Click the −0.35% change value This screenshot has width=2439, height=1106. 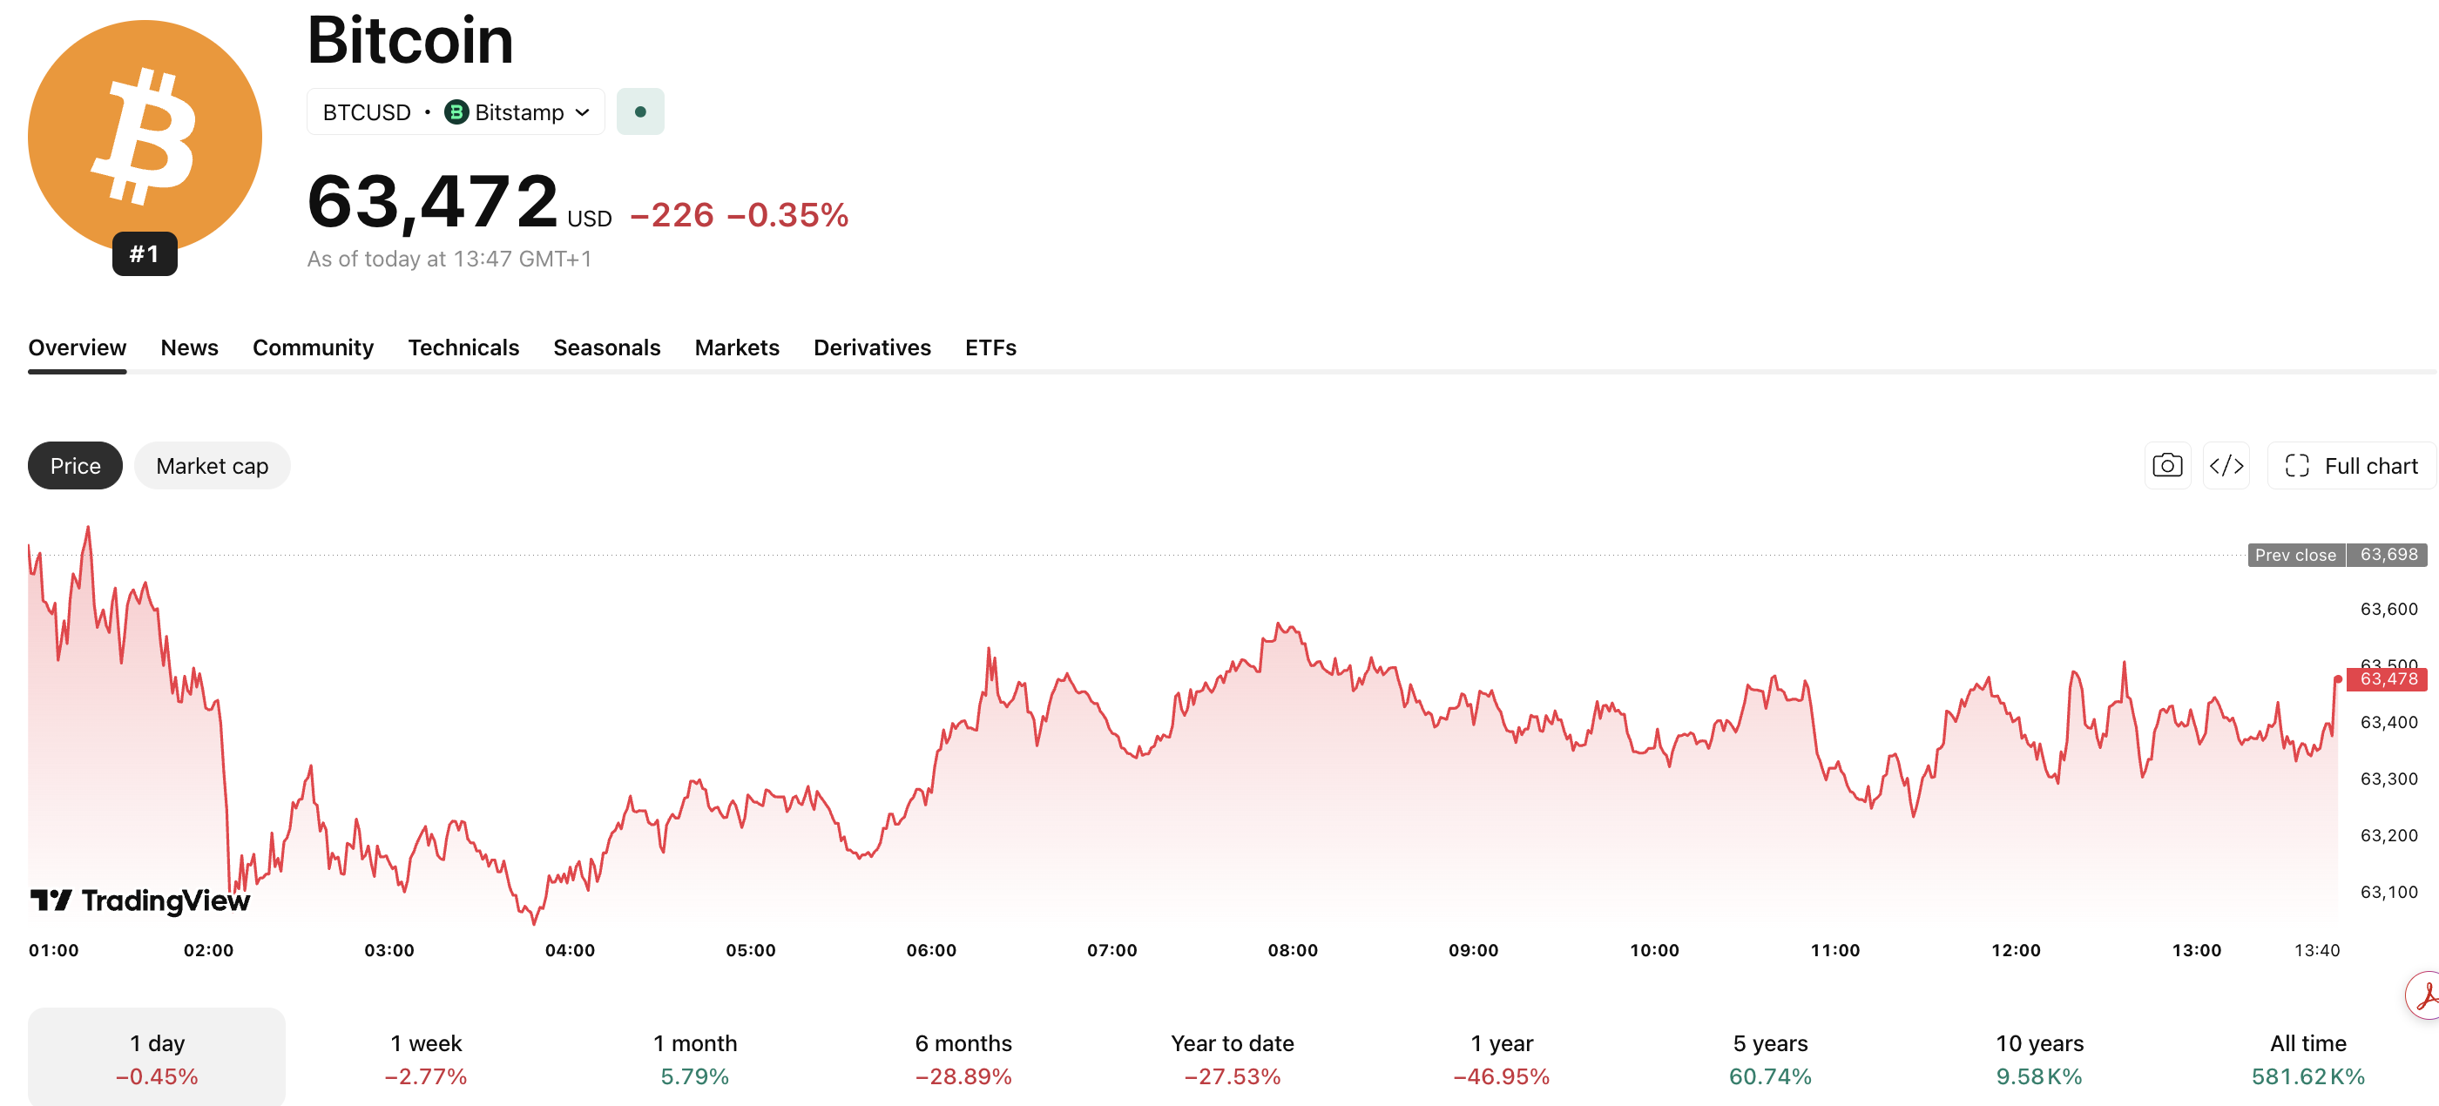(787, 215)
